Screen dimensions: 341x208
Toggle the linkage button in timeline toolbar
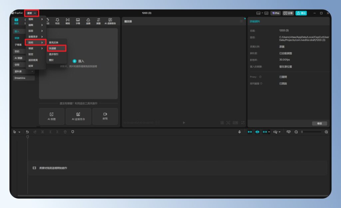[265, 132]
